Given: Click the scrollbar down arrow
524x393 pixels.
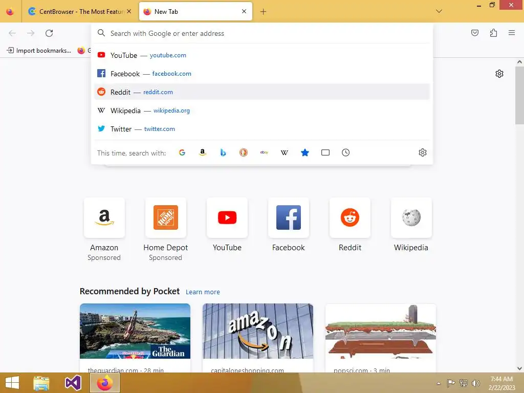Looking at the screenshot, I should [x=519, y=368].
